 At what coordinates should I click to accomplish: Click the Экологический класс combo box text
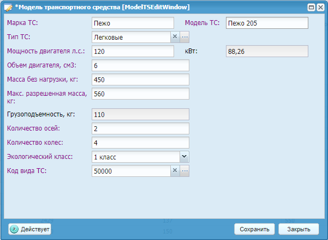[136, 157]
